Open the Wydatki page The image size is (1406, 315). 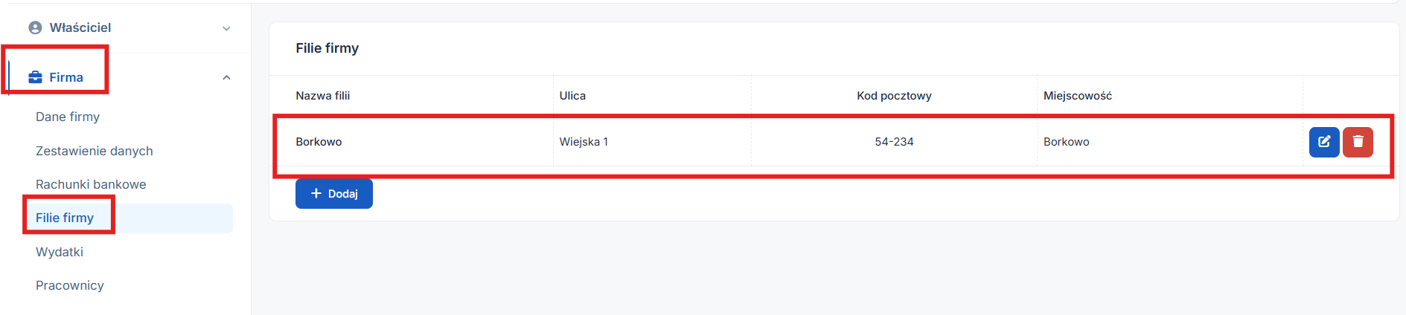60,252
